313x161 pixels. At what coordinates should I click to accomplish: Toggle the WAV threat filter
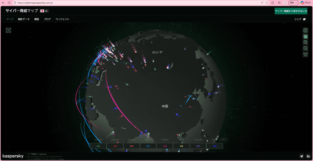pyautogui.click(x=148, y=146)
